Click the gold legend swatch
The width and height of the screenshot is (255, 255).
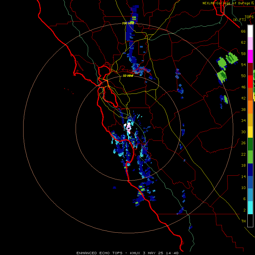click(250, 120)
